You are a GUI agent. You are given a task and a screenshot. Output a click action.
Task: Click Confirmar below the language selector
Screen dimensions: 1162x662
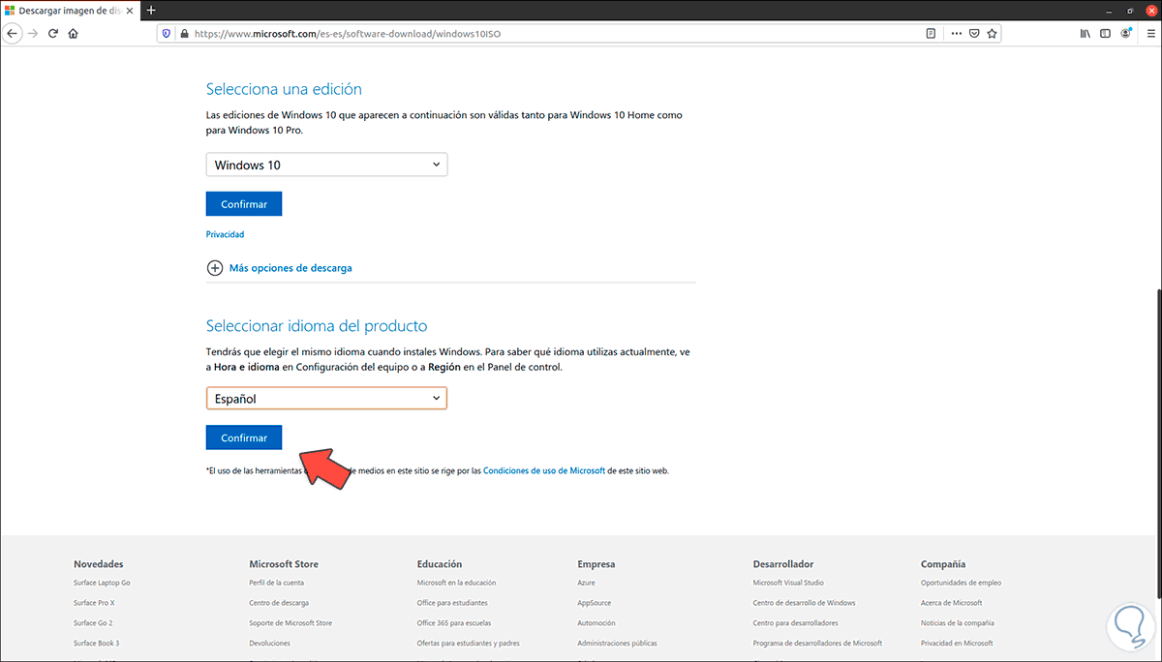243,436
